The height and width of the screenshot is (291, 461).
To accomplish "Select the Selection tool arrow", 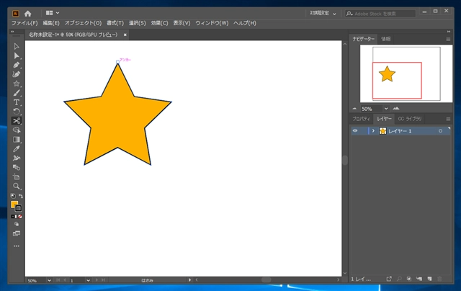I will pos(17,46).
